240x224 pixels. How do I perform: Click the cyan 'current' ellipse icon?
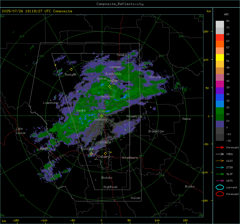coord(220,187)
